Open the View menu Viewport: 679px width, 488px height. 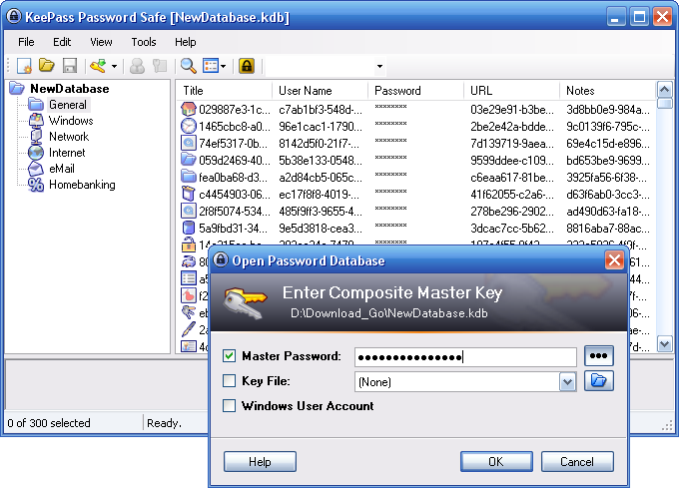tap(101, 42)
